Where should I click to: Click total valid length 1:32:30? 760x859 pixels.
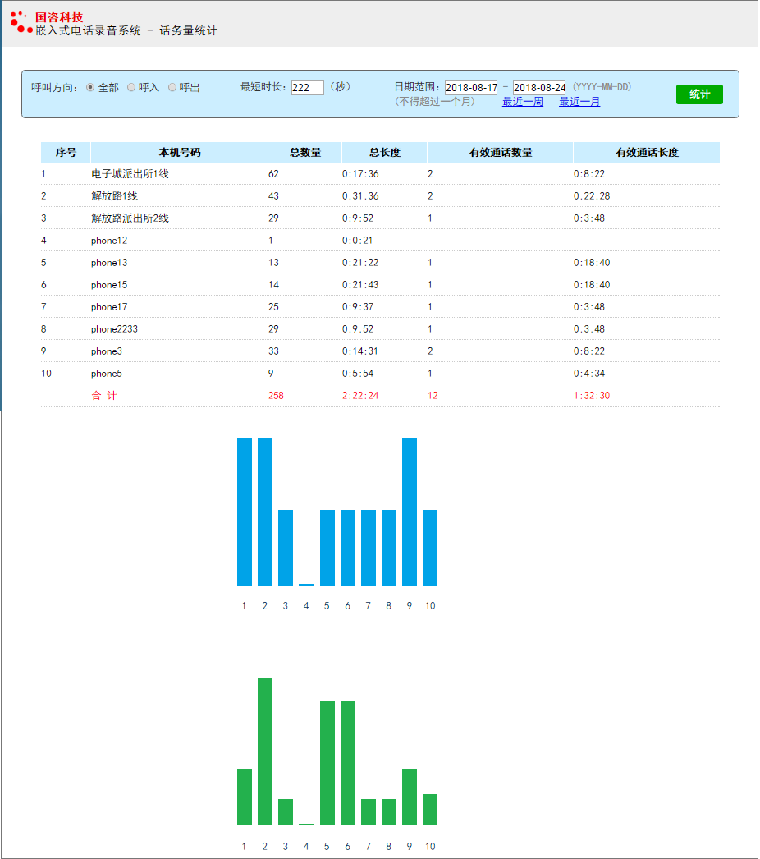click(x=592, y=396)
